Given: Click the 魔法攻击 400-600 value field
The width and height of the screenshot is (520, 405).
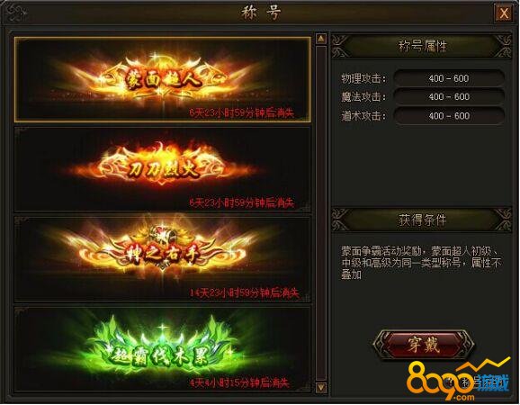Looking at the screenshot, I should [449, 97].
